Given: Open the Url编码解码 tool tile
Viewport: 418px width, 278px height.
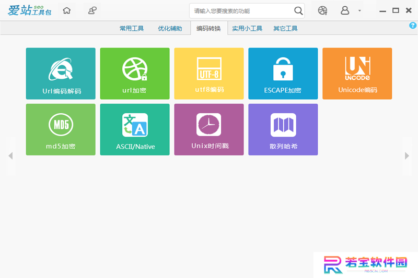Looking at the screenshot, I should pyautogui.click(x=61, y=74).
